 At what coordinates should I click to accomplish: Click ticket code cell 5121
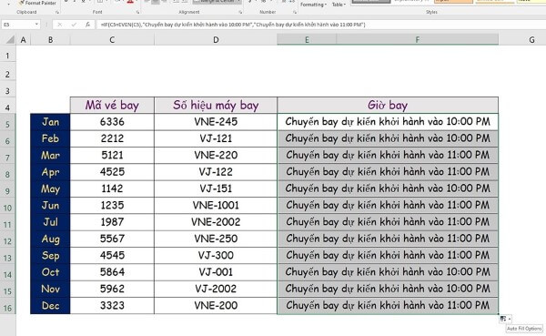[x=112, y=156]
